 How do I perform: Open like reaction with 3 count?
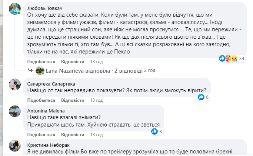pyautogui.click(x=156, y=131)
